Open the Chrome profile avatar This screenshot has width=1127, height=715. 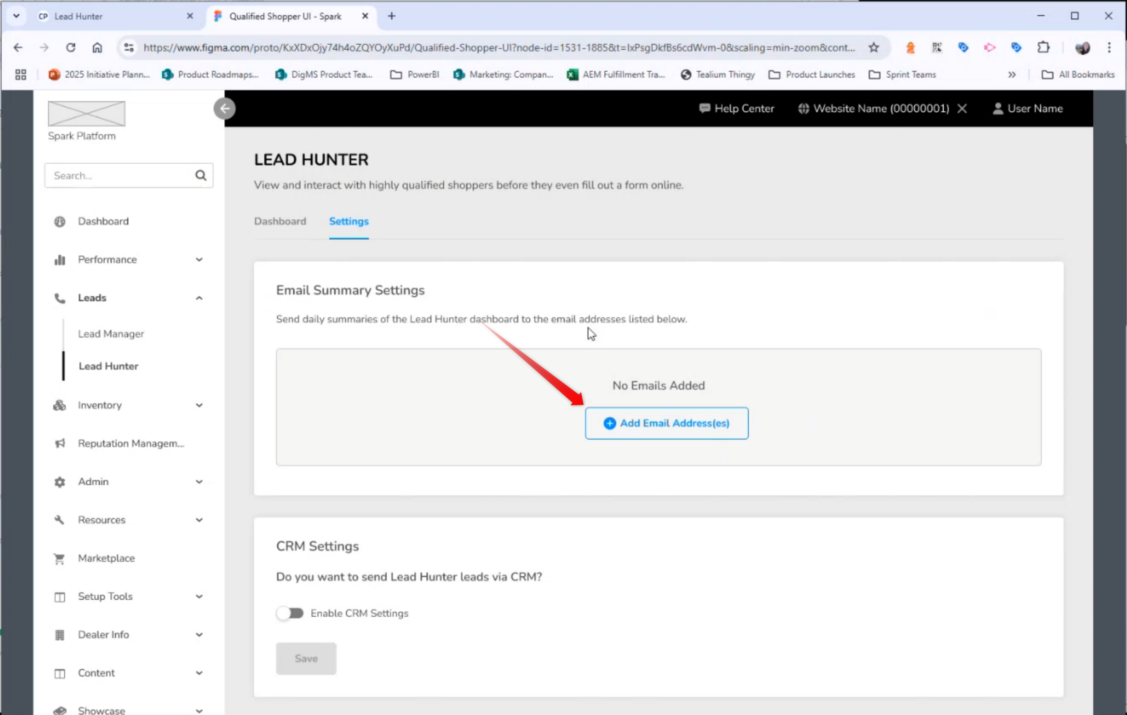point(1083,47)
